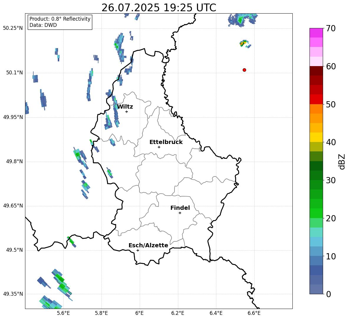
Task: Click the yellow band just above 40 dBZ
Action: (x=316, y=137)
